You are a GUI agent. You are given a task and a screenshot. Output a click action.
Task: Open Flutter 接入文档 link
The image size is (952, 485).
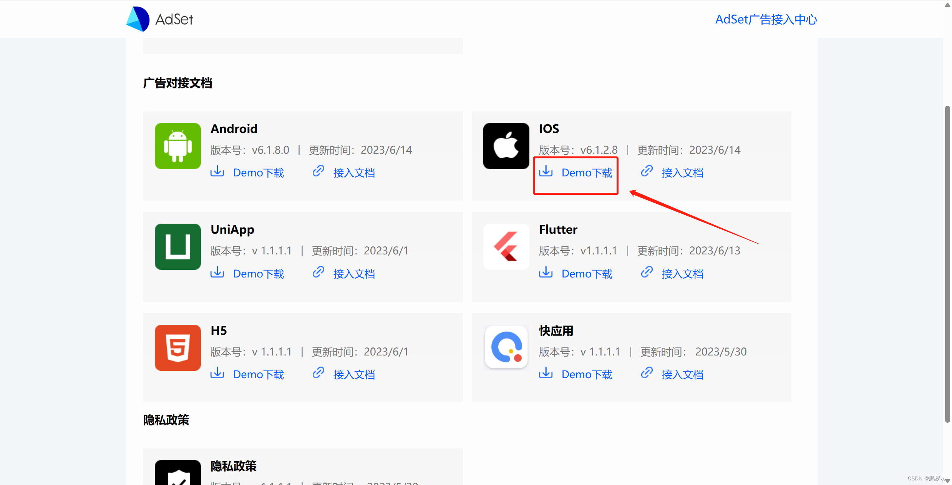coord(683,274)
